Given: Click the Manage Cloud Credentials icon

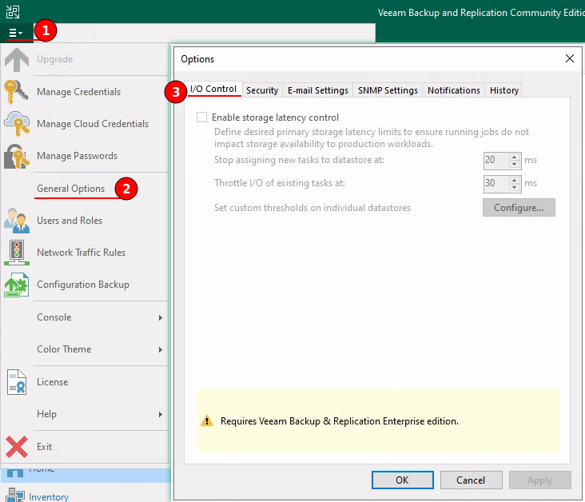Looking at the screenshot, I should [x=17, y=124].
